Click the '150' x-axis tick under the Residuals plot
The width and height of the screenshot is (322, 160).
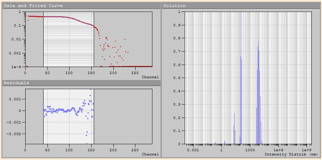[91, 149]
